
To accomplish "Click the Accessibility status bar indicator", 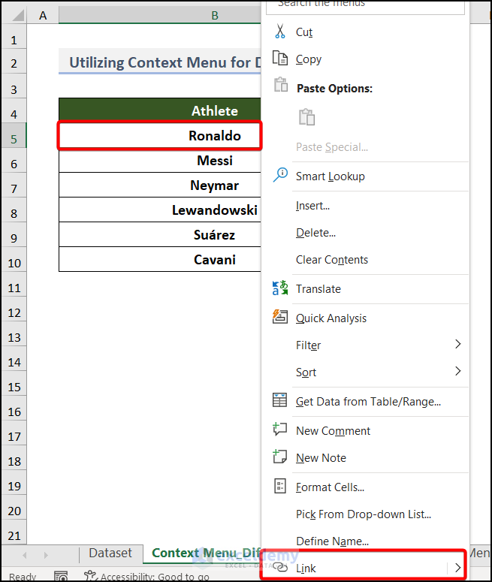I will [147, 577].
